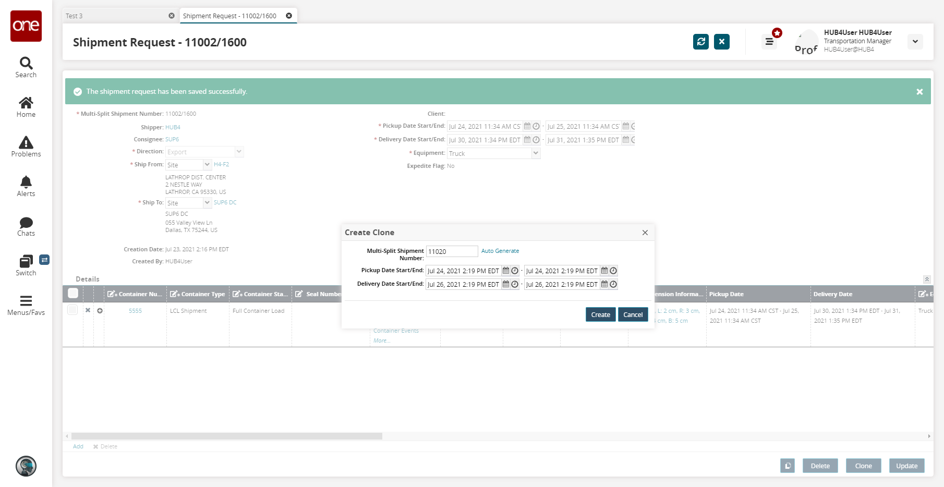The height and width of the screenshot is (487, 944).
Task: Open calendar for main Delivery start date
Action: tap(527, 140)
